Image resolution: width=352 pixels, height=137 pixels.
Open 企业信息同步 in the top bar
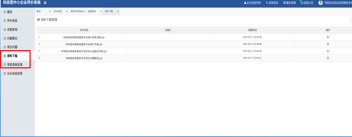pos(252,3)
